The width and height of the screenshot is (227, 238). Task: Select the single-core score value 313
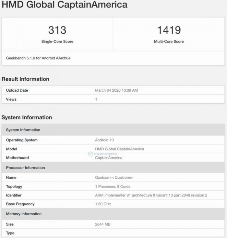(57, 30)
